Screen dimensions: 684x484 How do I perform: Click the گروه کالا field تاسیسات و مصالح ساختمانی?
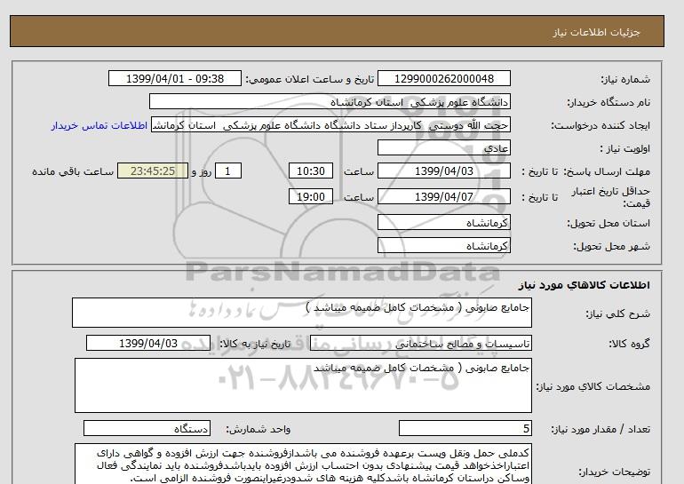(x=420, y=344)
